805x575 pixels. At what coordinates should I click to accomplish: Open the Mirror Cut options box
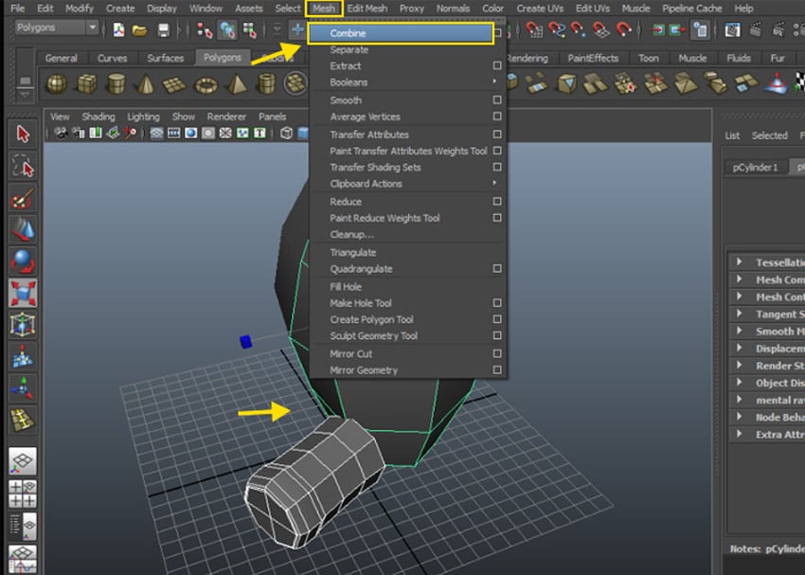coord(496,352)
